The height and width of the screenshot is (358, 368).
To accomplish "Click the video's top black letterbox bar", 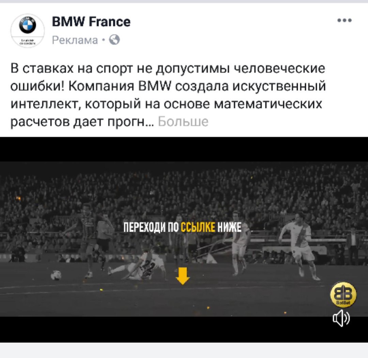I will (x=184, y=149).
